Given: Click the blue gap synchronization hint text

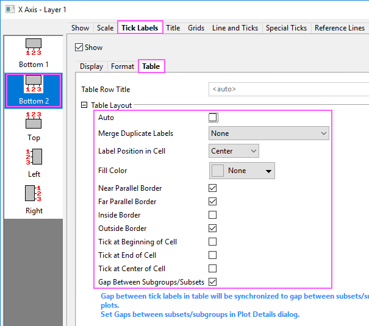Looking at the screenshot, I should (235, 300).
